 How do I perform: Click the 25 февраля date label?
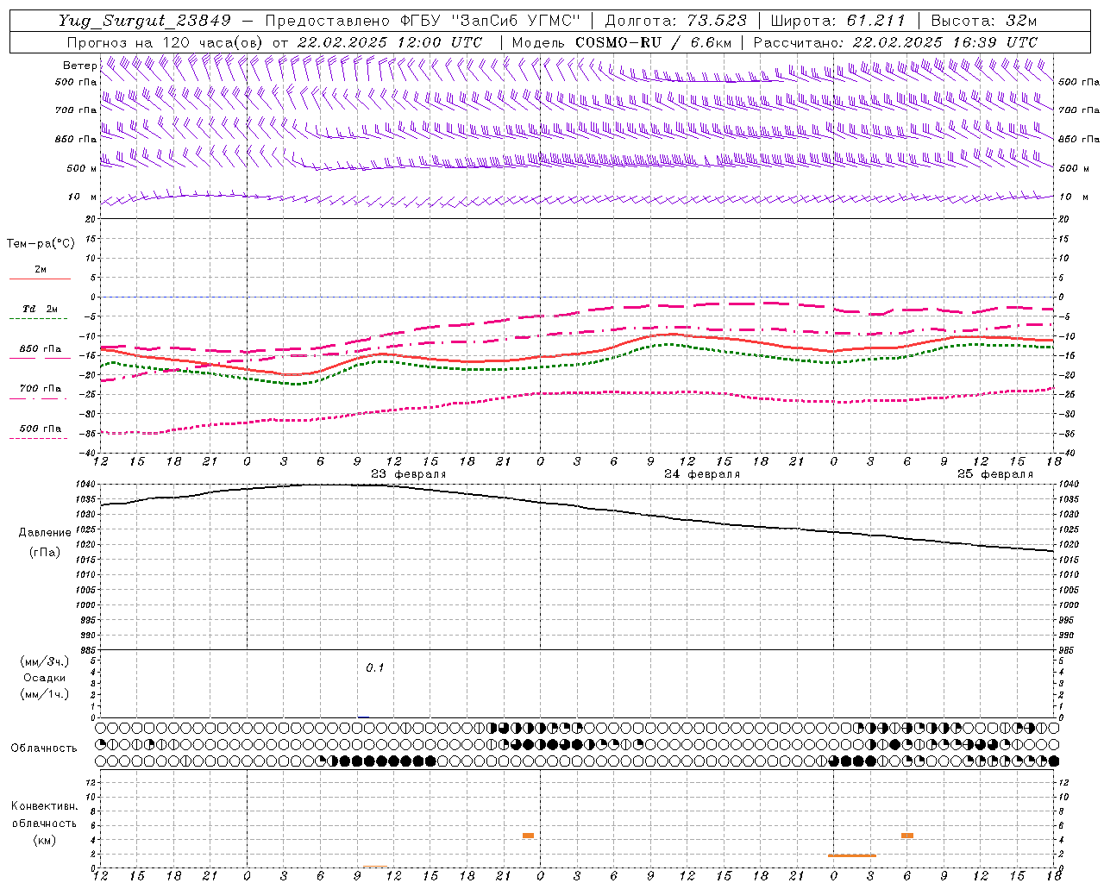click(995, 474)
